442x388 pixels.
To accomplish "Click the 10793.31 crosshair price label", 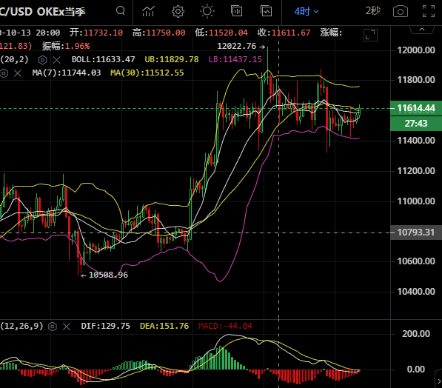I will tap(416, 233).
